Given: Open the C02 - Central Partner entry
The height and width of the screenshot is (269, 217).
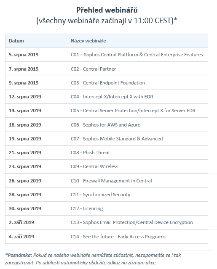Looking at the screenshot, I should [94, 69].
